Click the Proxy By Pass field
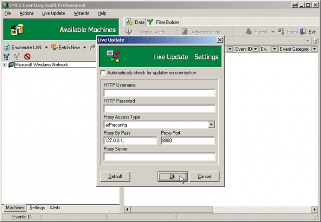321x222 pixels. tap(130, 141)
